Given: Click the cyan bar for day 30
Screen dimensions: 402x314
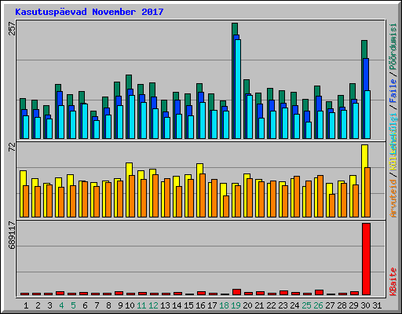Looking at the screenshot, I should point(367,115).
